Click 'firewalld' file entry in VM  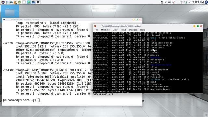(x=157, y=35)
